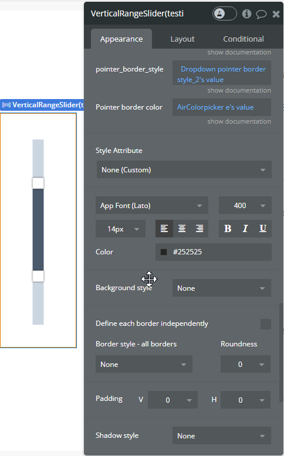This screenshot has width=284, height=456.
Task: Open the Style Attribute None (Custom) dropdown
Action: click(x=184, y=170)
